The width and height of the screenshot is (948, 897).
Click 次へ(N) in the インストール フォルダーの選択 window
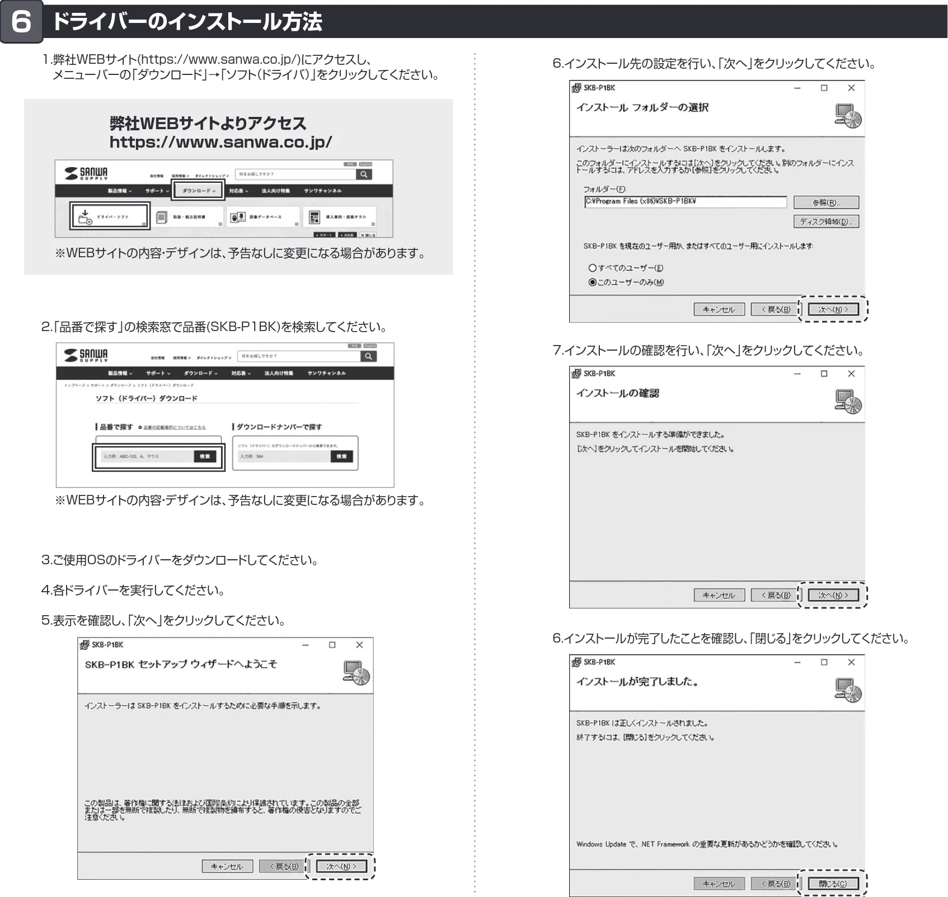point(833,309)
